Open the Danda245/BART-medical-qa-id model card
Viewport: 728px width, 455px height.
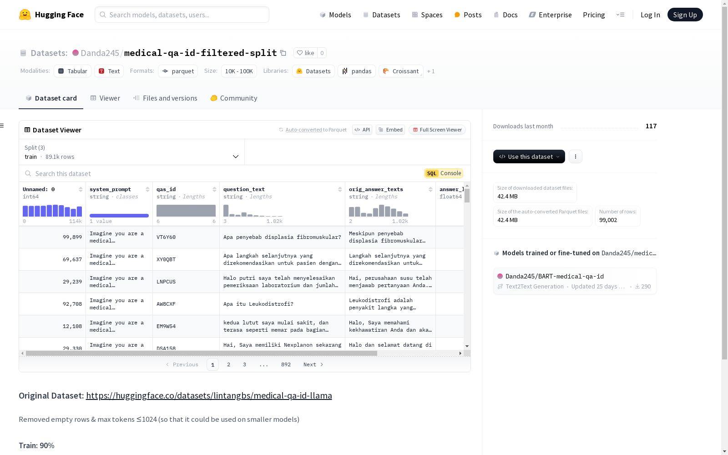575,281
